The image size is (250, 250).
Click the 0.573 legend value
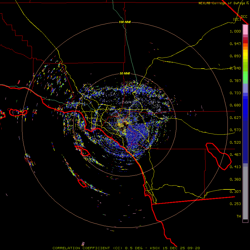click(235, 130)
